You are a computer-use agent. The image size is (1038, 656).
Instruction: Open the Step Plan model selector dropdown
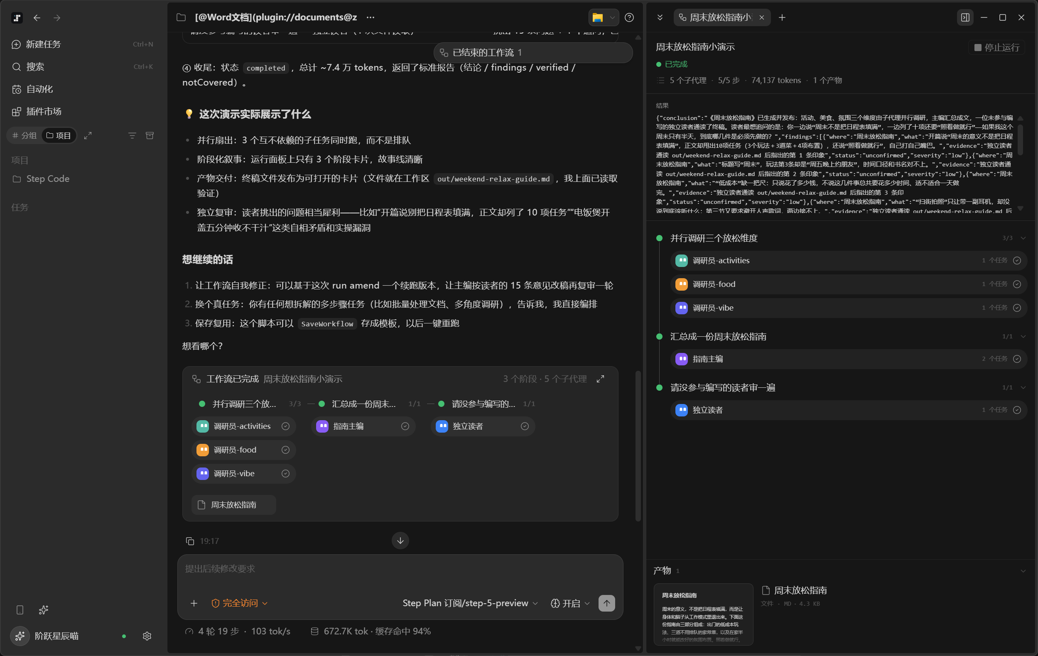(470, 603)
